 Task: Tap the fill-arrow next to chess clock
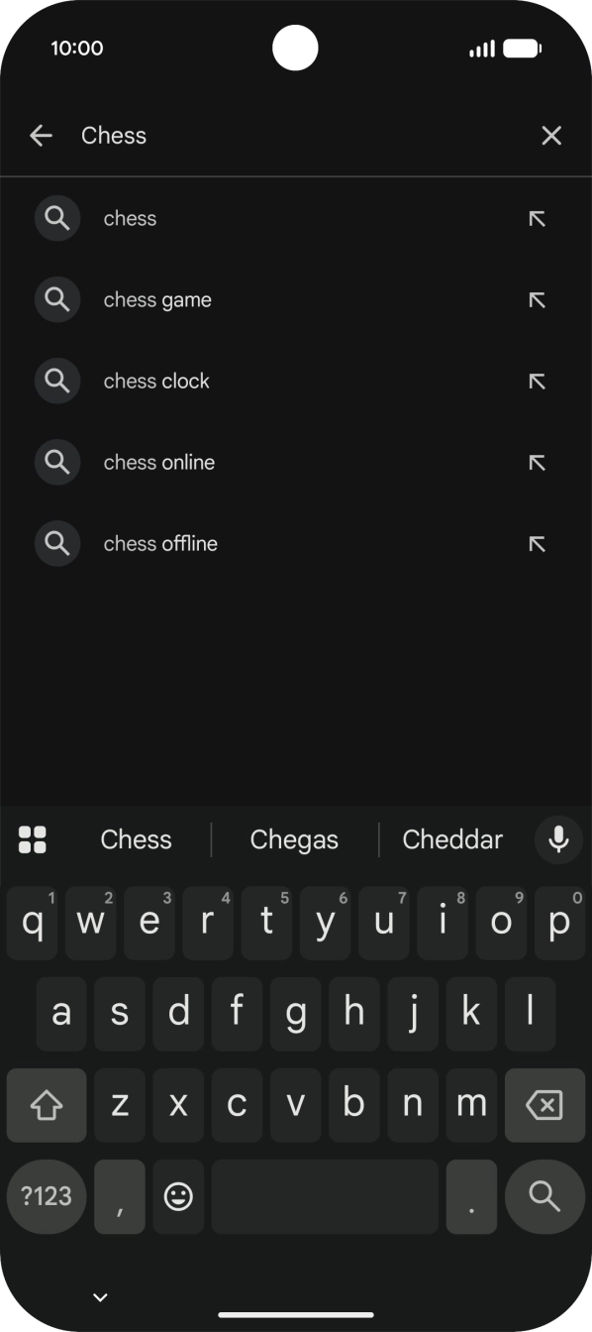point(537,381)
